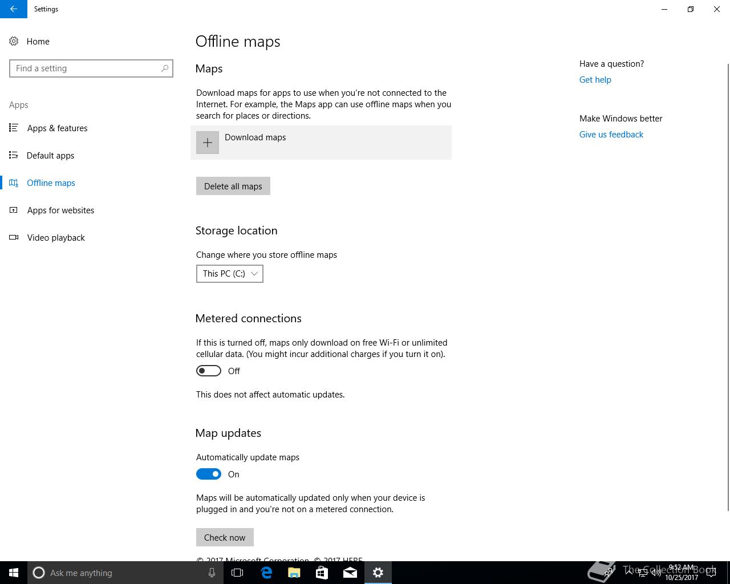Click the Delete all maps button

(x=233, y=186)
